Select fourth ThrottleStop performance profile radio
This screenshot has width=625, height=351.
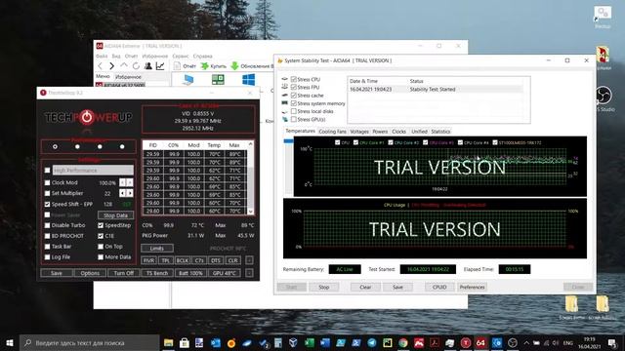point(122,147)
